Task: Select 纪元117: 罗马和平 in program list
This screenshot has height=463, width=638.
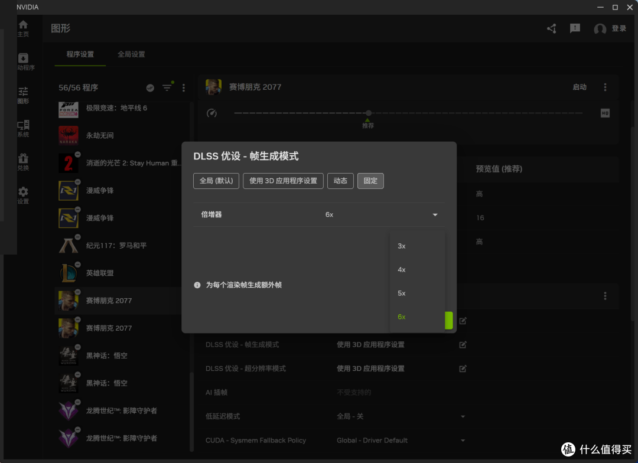Action: [x=118, y=246]
